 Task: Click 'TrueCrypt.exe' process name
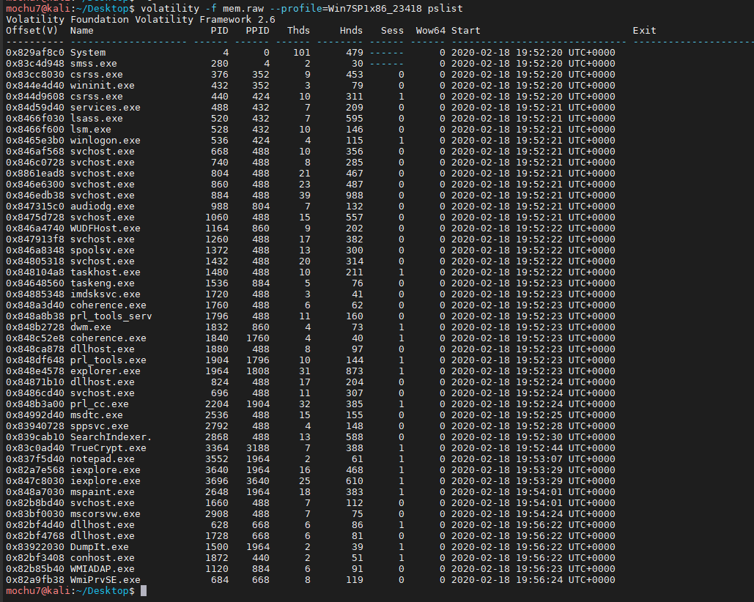click(108, 447)
